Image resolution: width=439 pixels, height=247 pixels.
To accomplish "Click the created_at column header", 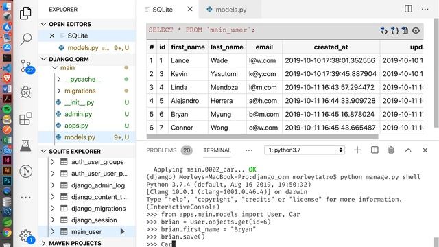I will click(x=331, y=47).
